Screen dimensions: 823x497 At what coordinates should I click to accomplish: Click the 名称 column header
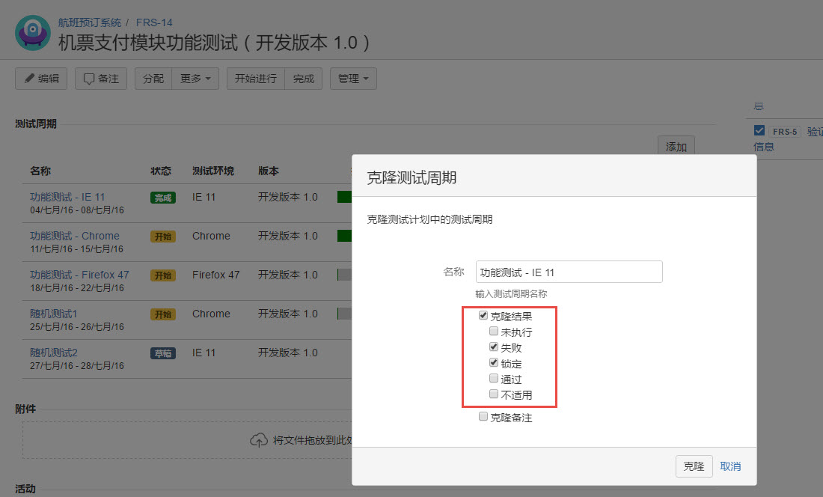click(40, 171)
